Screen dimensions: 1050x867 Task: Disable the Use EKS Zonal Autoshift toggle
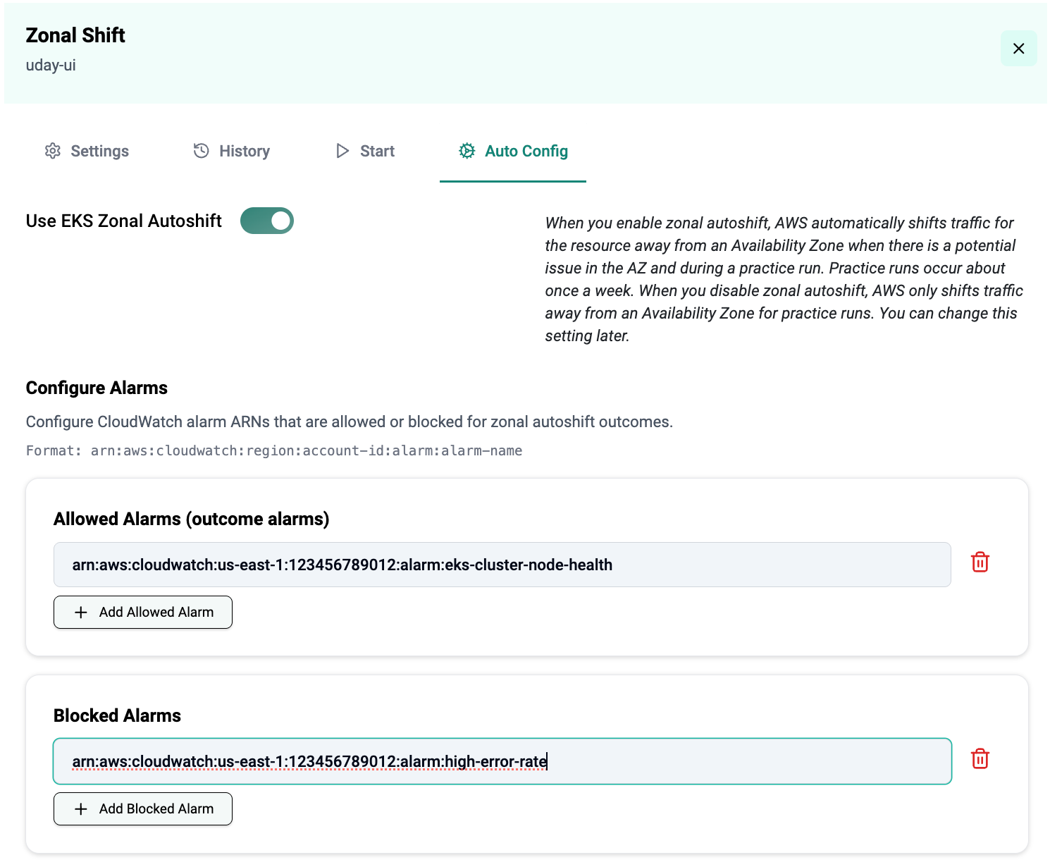pyautogui.click(x=267, y=221)
